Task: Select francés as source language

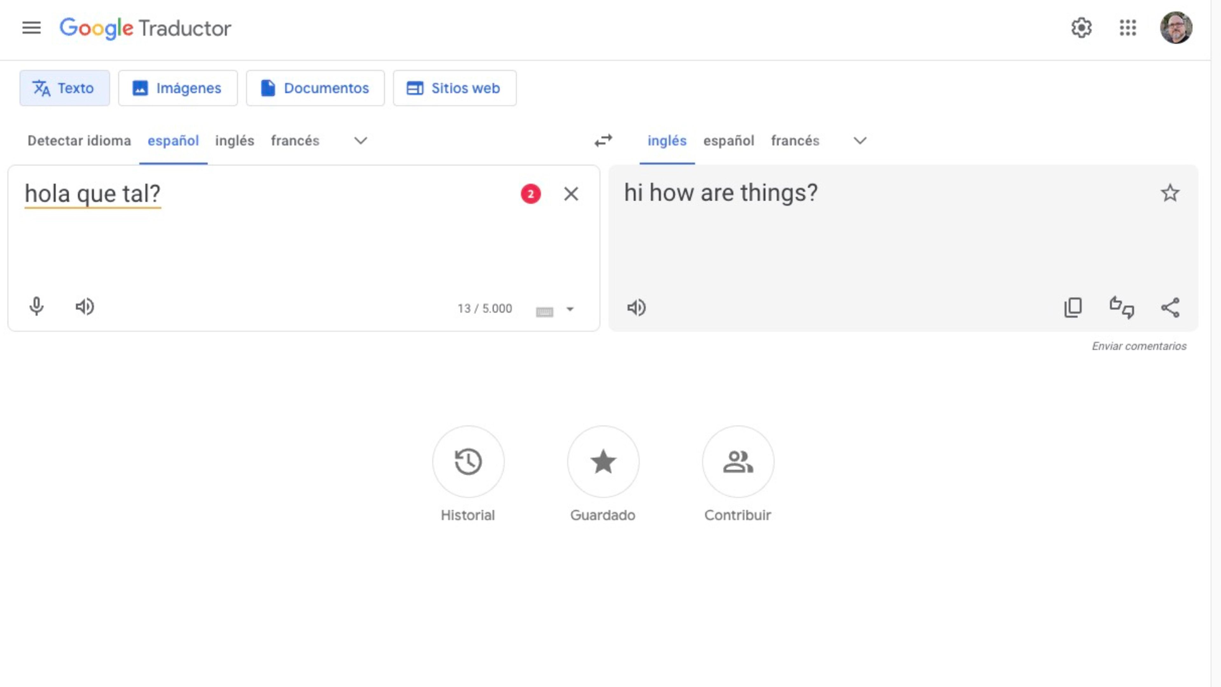Action: [x=295, y=141]
